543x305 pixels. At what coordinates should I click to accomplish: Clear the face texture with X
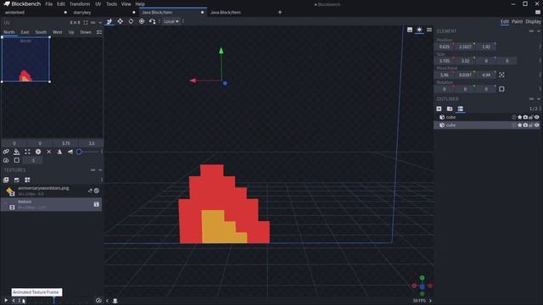click(x=49, y=152)
